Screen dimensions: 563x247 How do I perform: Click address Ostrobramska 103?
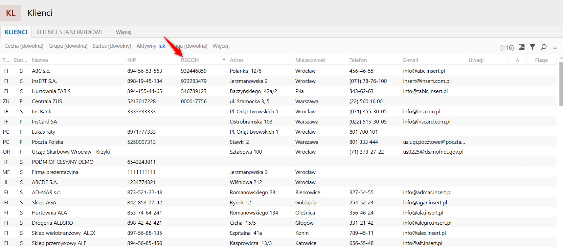point(251,122)
